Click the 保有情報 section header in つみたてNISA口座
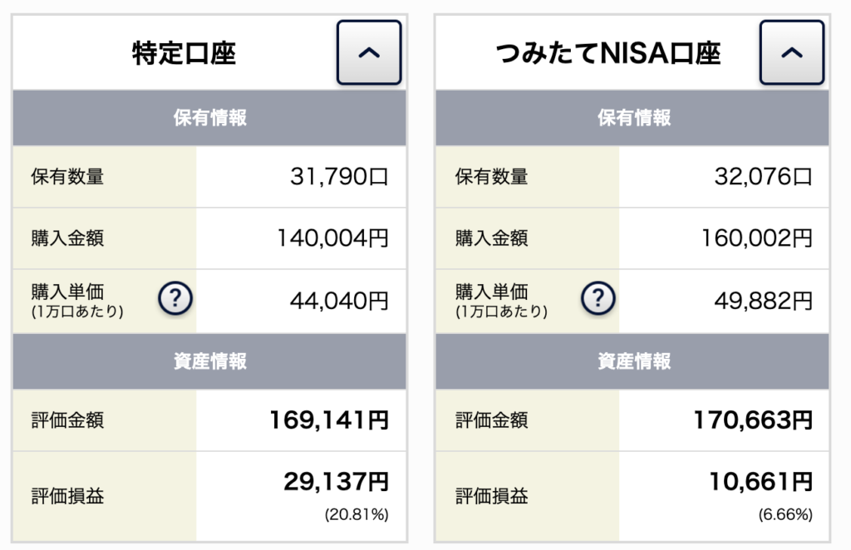 (632, 118)
